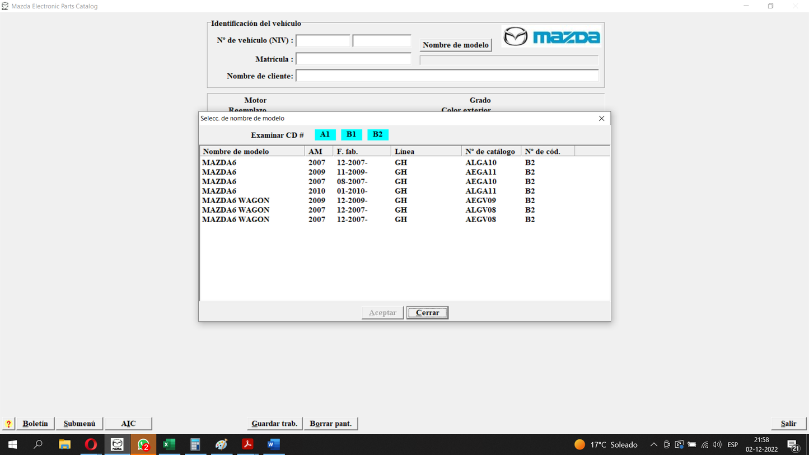Viewport: 809px width, 455px height.
Task: Click second Nº de vehículo (NIV) input field
Action: point(382,40)
